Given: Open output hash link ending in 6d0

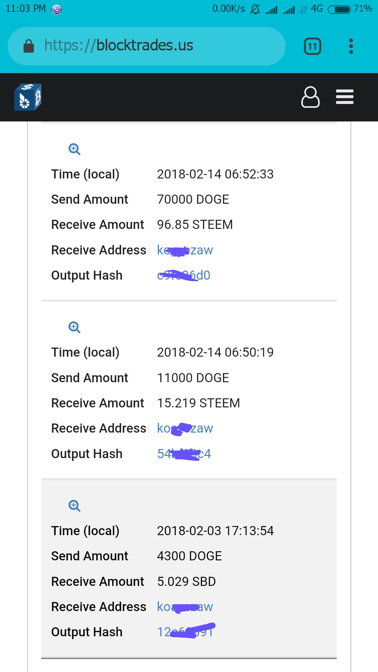Looking at the screenshot, I should pyautogui.click(x=184, y=275).
